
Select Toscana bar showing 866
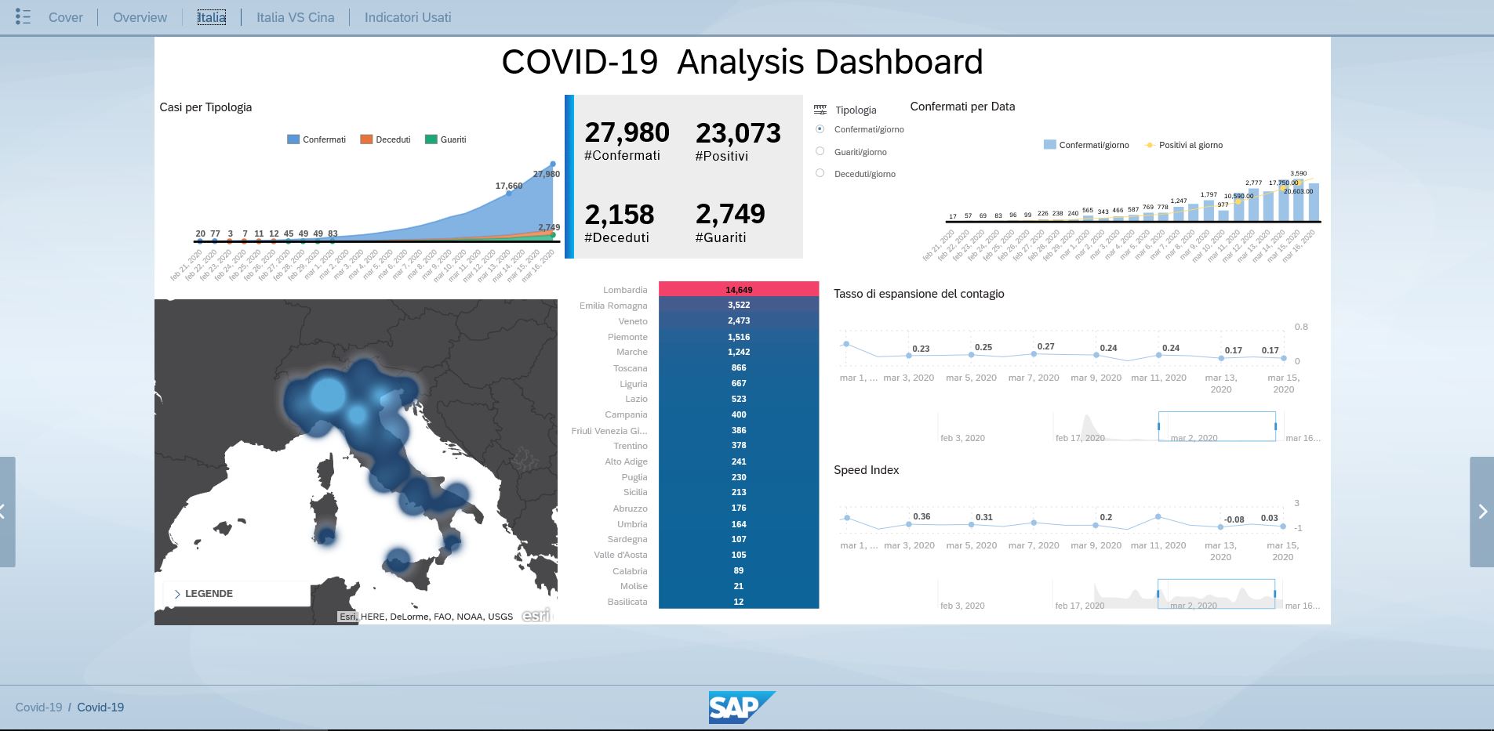click(x=739, y=367)
